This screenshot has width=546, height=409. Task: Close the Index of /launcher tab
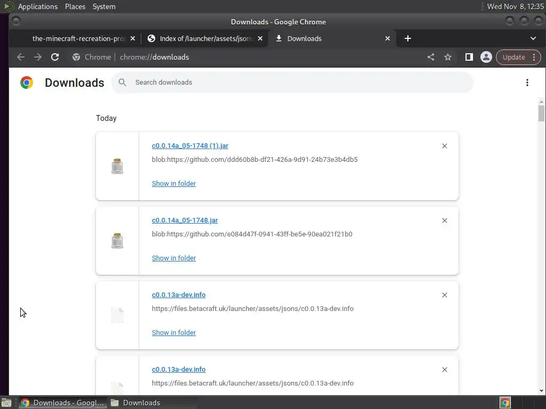pyautogui.click(x=260, y=38)
